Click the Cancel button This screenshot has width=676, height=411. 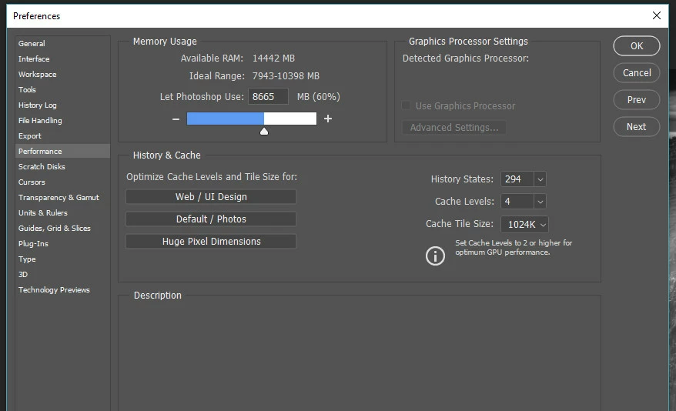(636, 73)
